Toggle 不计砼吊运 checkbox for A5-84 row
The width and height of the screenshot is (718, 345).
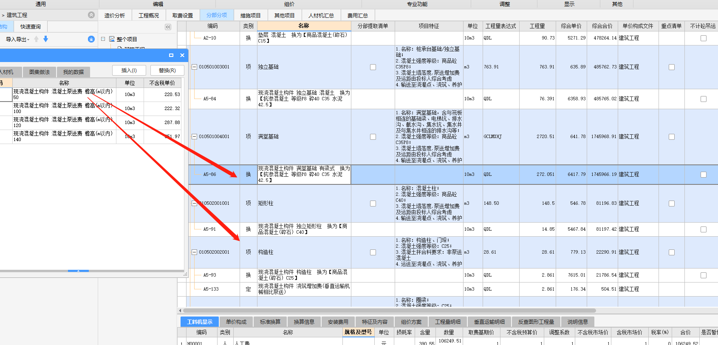tap(704, 99)
